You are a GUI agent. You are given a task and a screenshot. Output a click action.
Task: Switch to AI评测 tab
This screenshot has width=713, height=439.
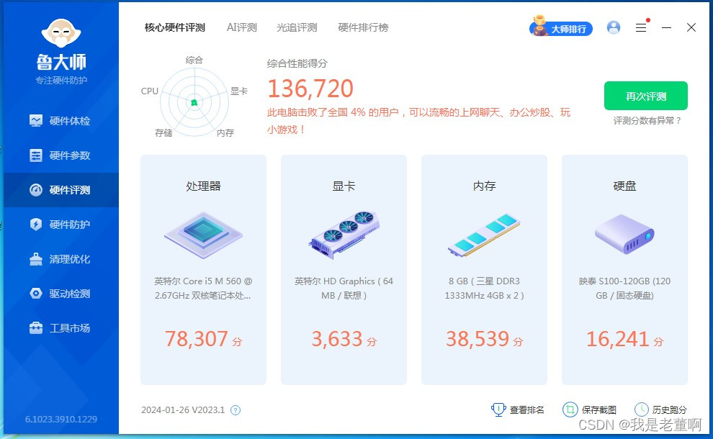[x=242, y=28]
